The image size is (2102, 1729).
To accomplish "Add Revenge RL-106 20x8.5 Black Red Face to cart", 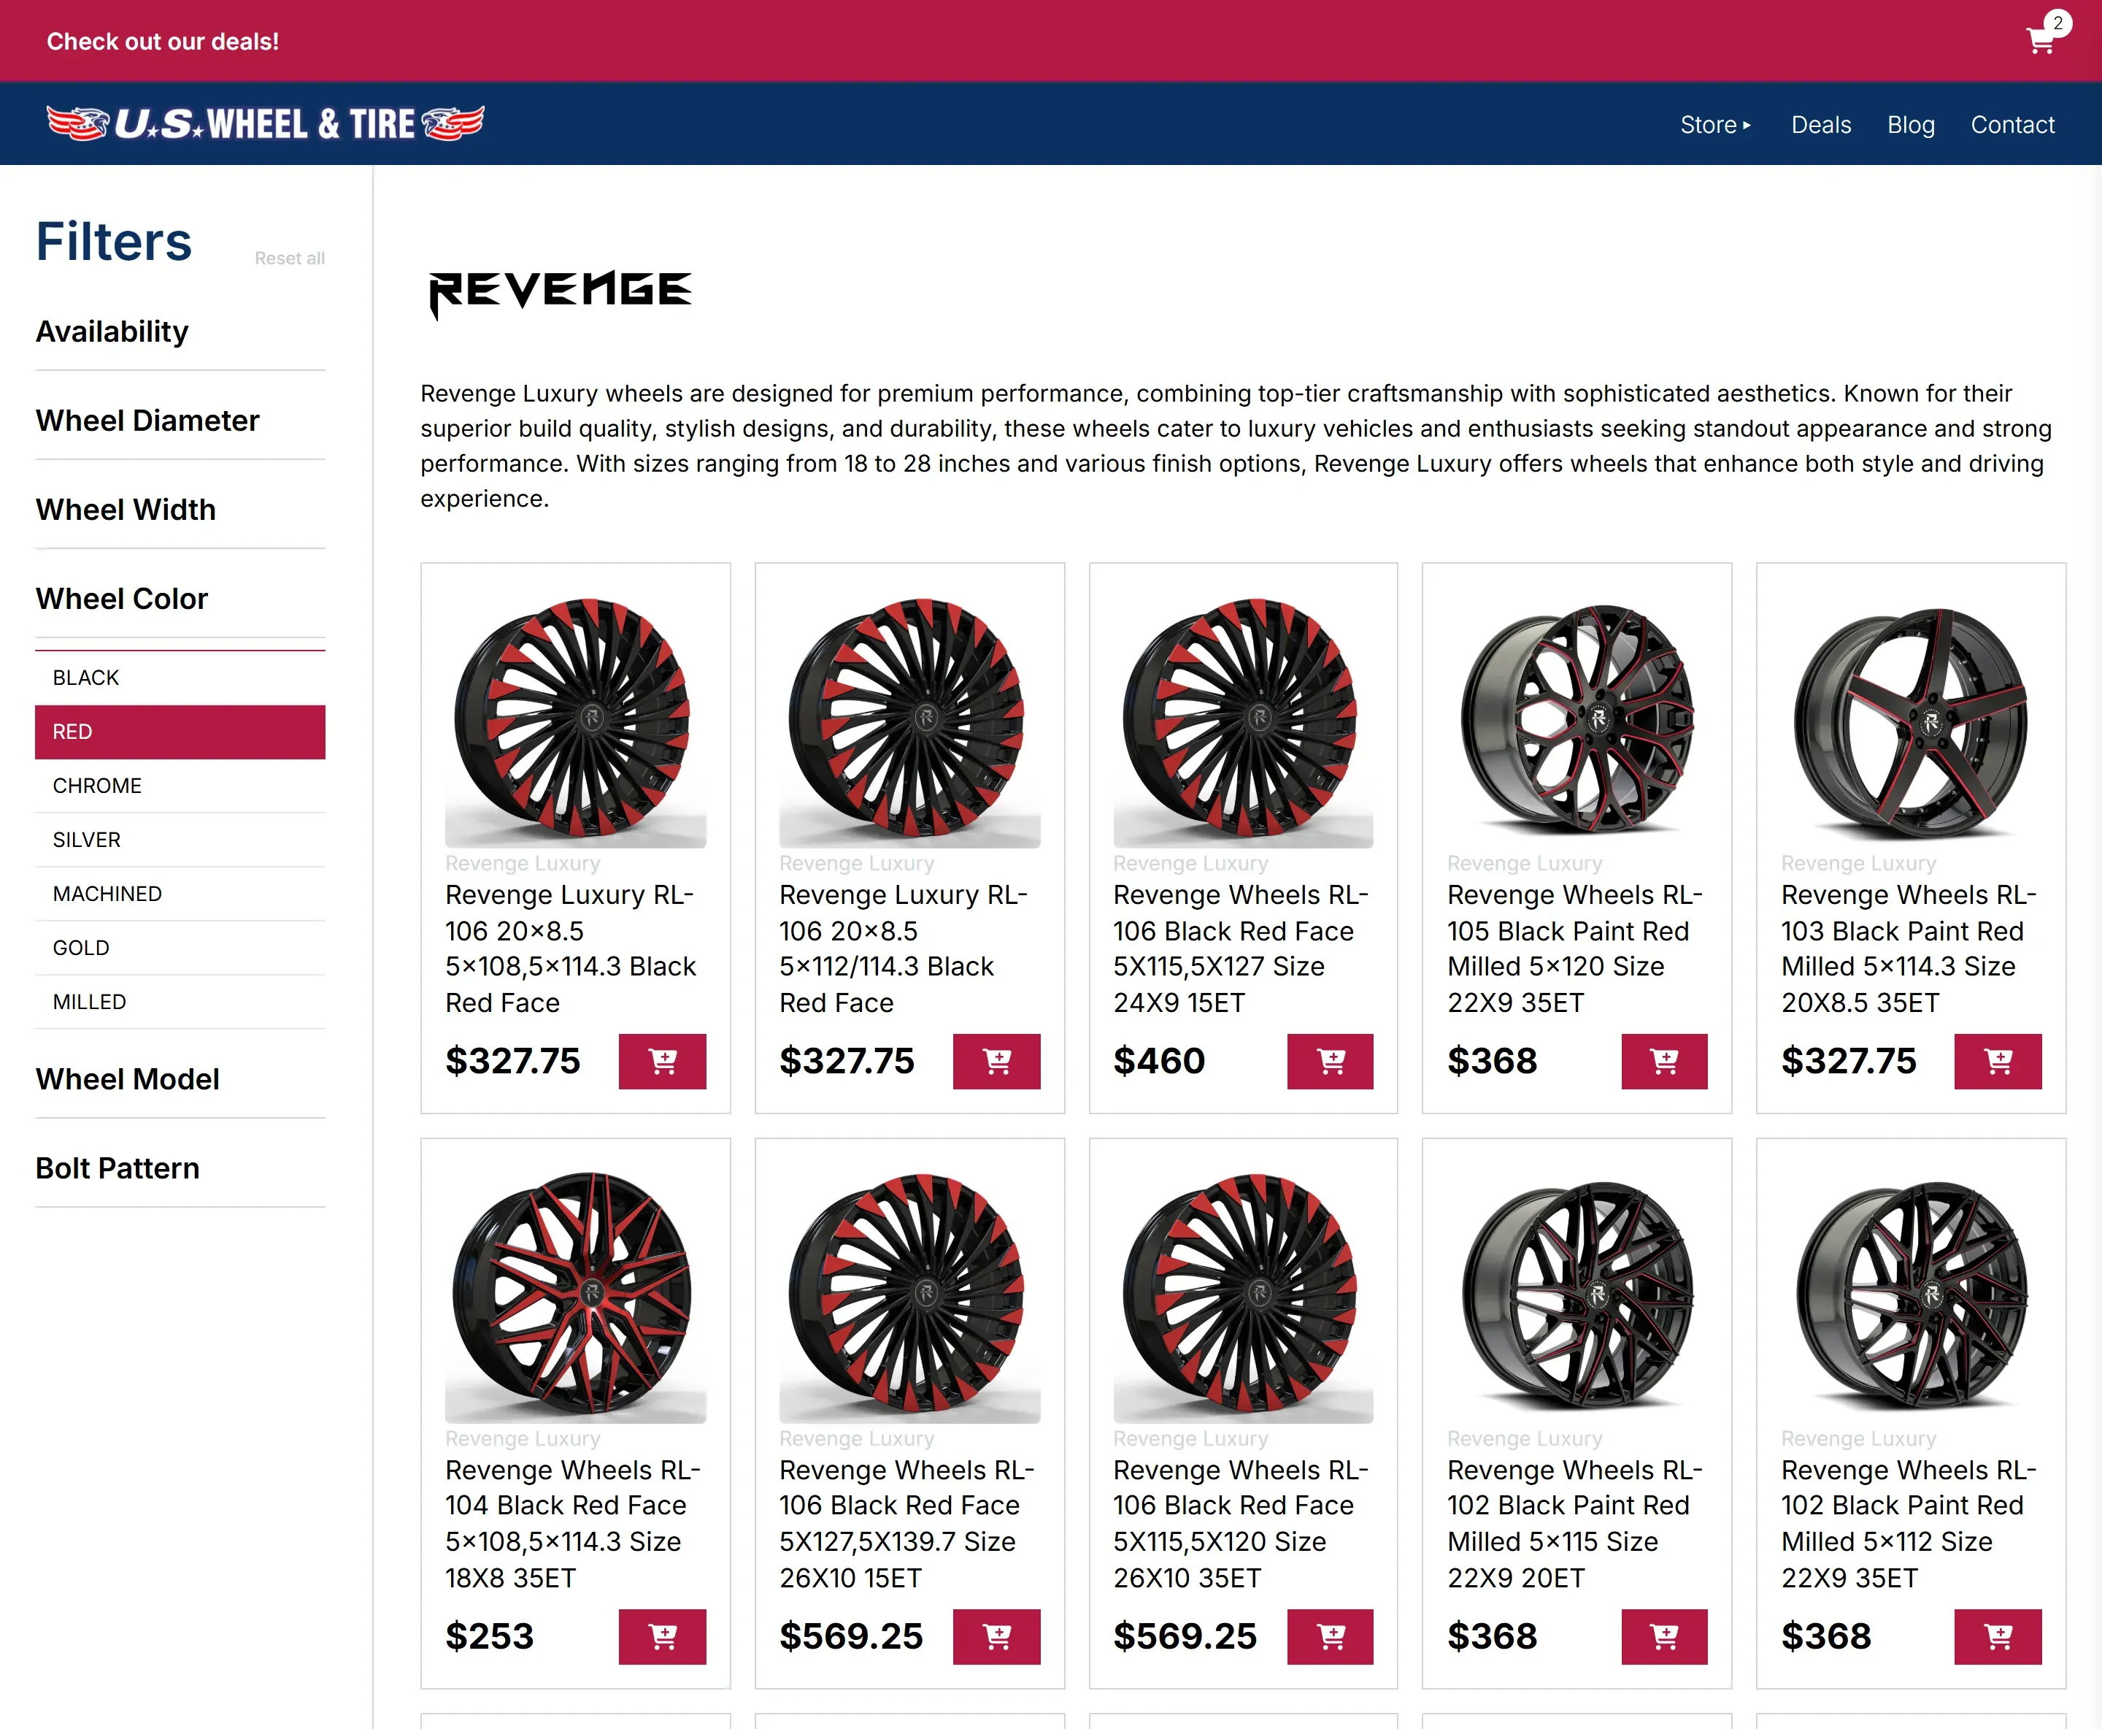I will click(x=662, y=1062).
